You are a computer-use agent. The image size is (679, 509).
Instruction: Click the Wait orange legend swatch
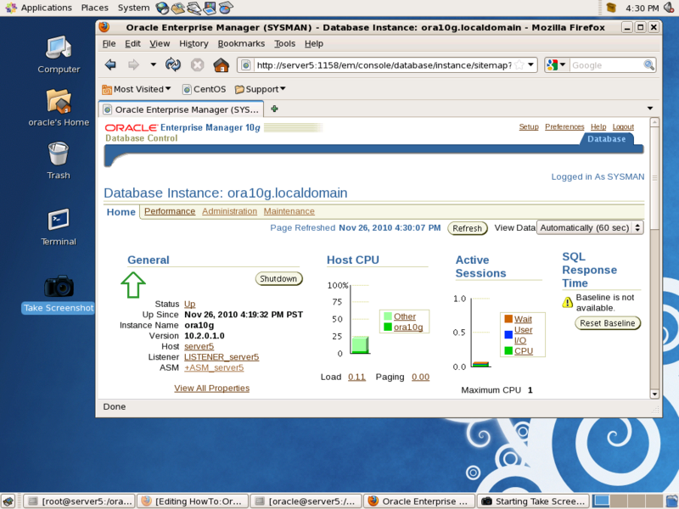[x=508, y=319]
